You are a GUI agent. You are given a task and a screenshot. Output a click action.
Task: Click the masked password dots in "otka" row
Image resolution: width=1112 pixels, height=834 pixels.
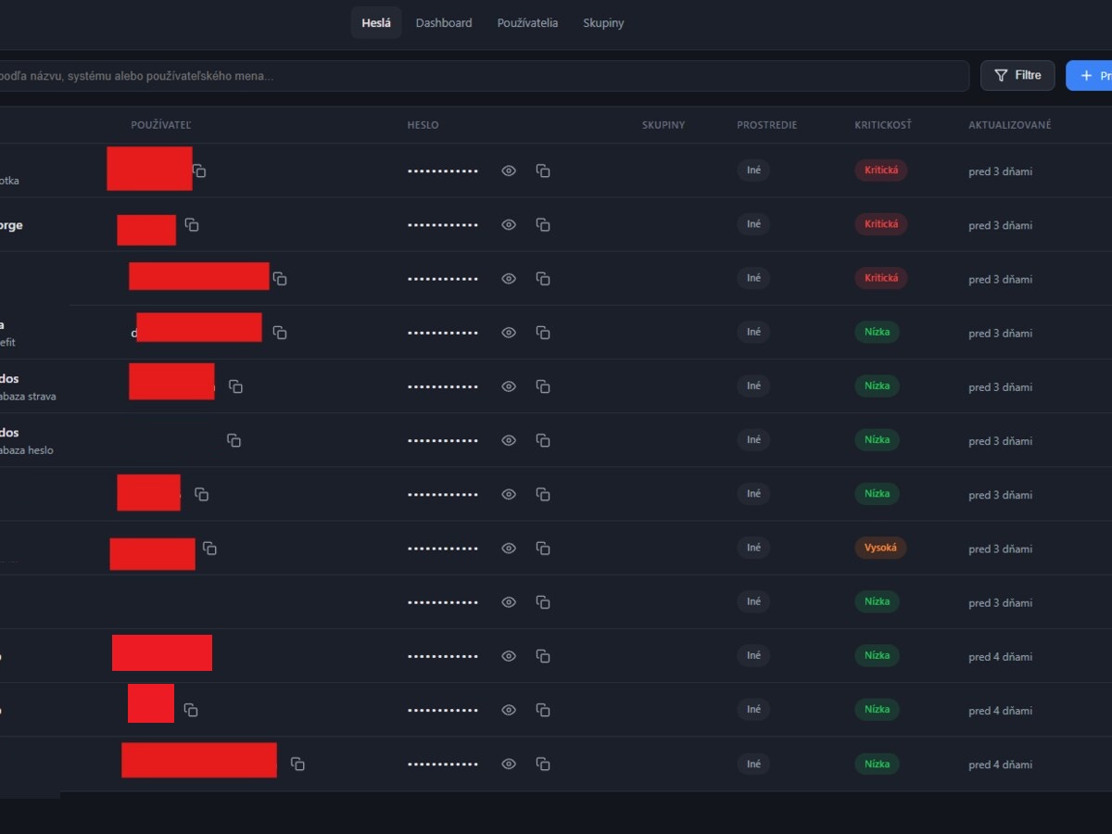click(x=443, y=171)
